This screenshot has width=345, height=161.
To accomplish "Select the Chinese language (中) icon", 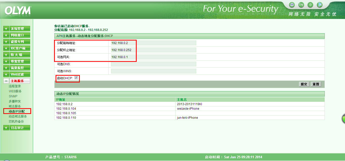I will (x=310, y=5).
